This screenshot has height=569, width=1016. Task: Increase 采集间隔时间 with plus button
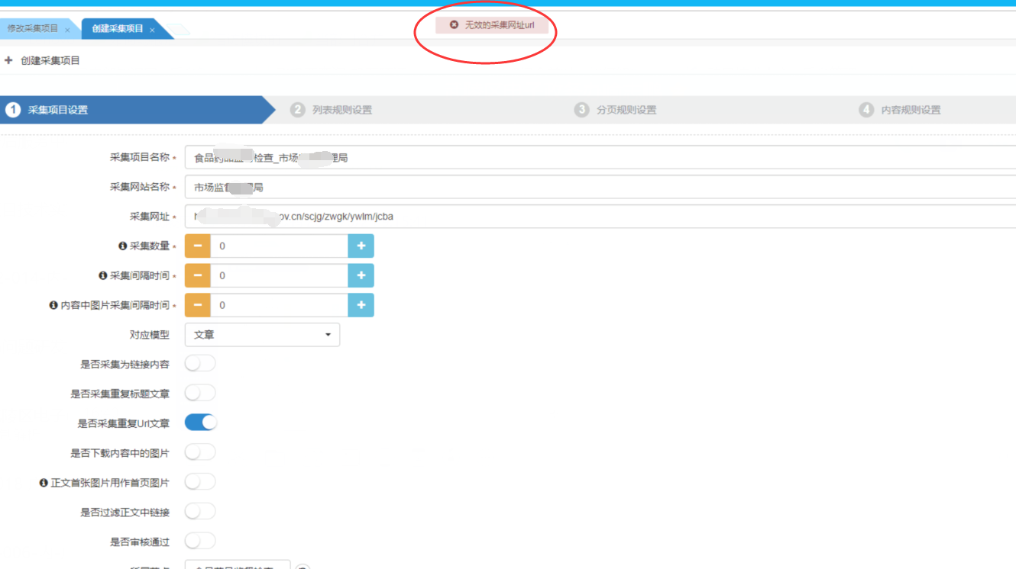[361, 275]
